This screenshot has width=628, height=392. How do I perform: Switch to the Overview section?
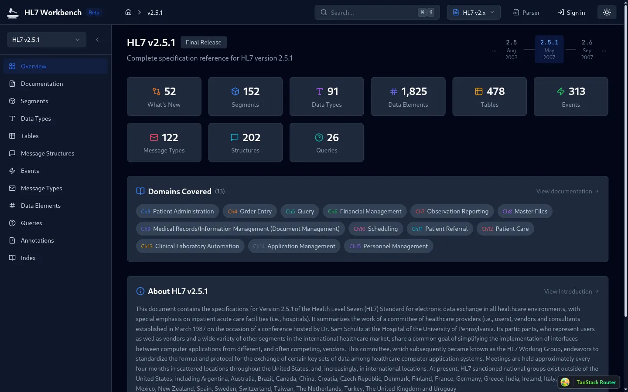33,66
